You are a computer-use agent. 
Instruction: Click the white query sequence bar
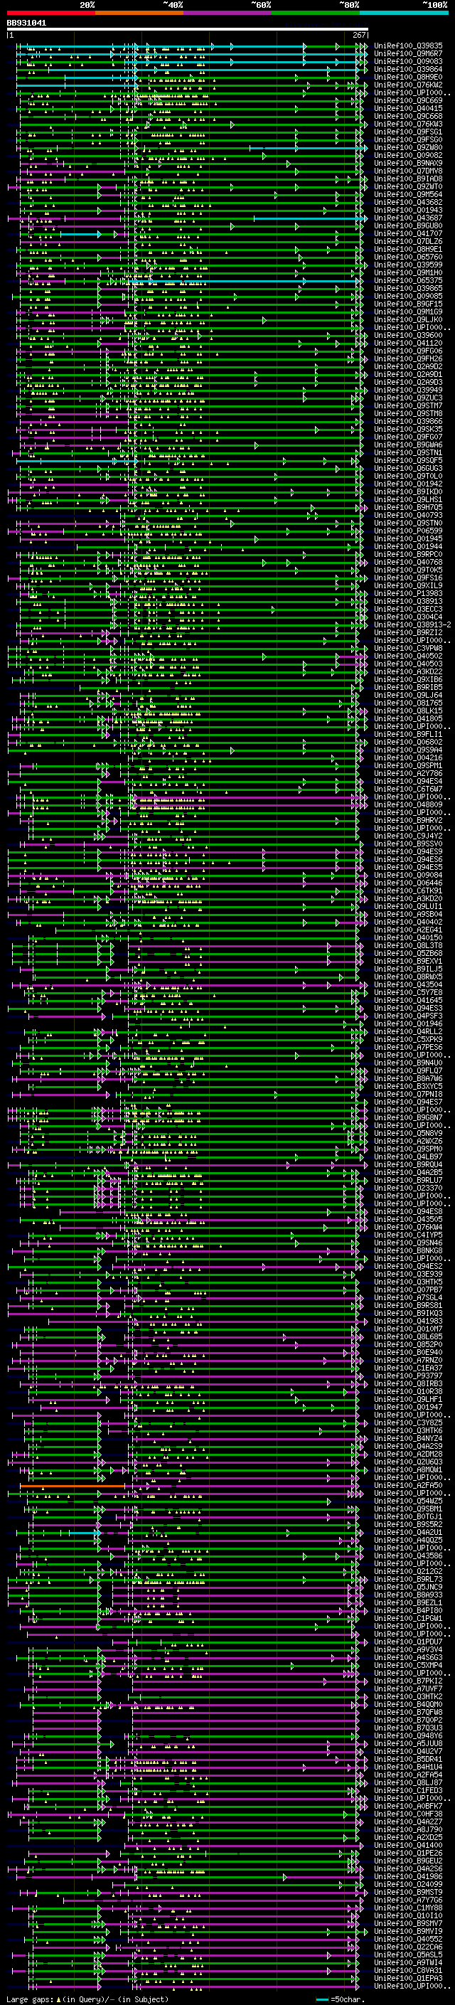(x=188, y=28)
